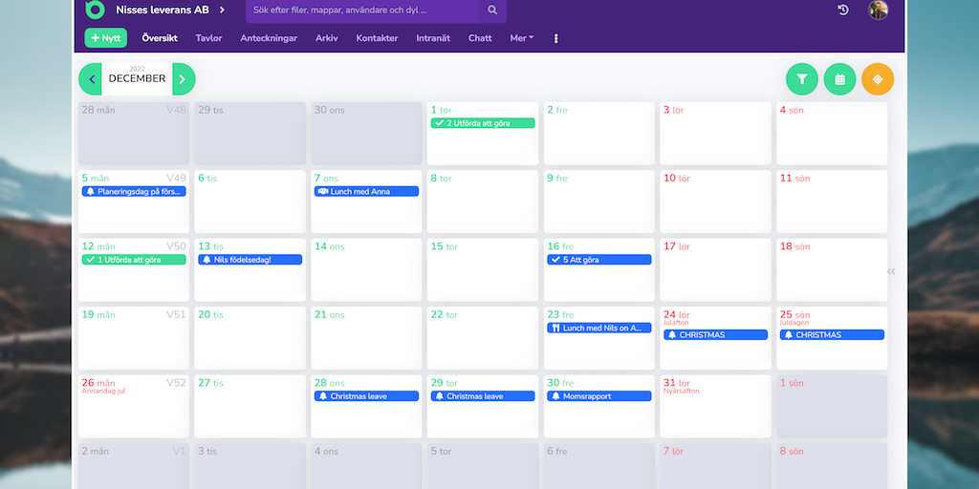This screenshot has height=489, width=979.
Task: Focus the file and folder search field
Action: click(x=361, y=11)
